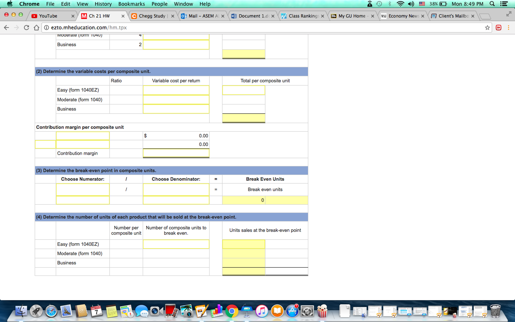Open Choose Numerator dropdown field
Viewport: 515px width, 322px height.
click(x=83, y=190)
